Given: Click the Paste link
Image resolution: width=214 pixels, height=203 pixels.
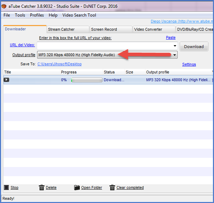Looking at the screenshot, I should pyautogui.click(x=171, y=37).
